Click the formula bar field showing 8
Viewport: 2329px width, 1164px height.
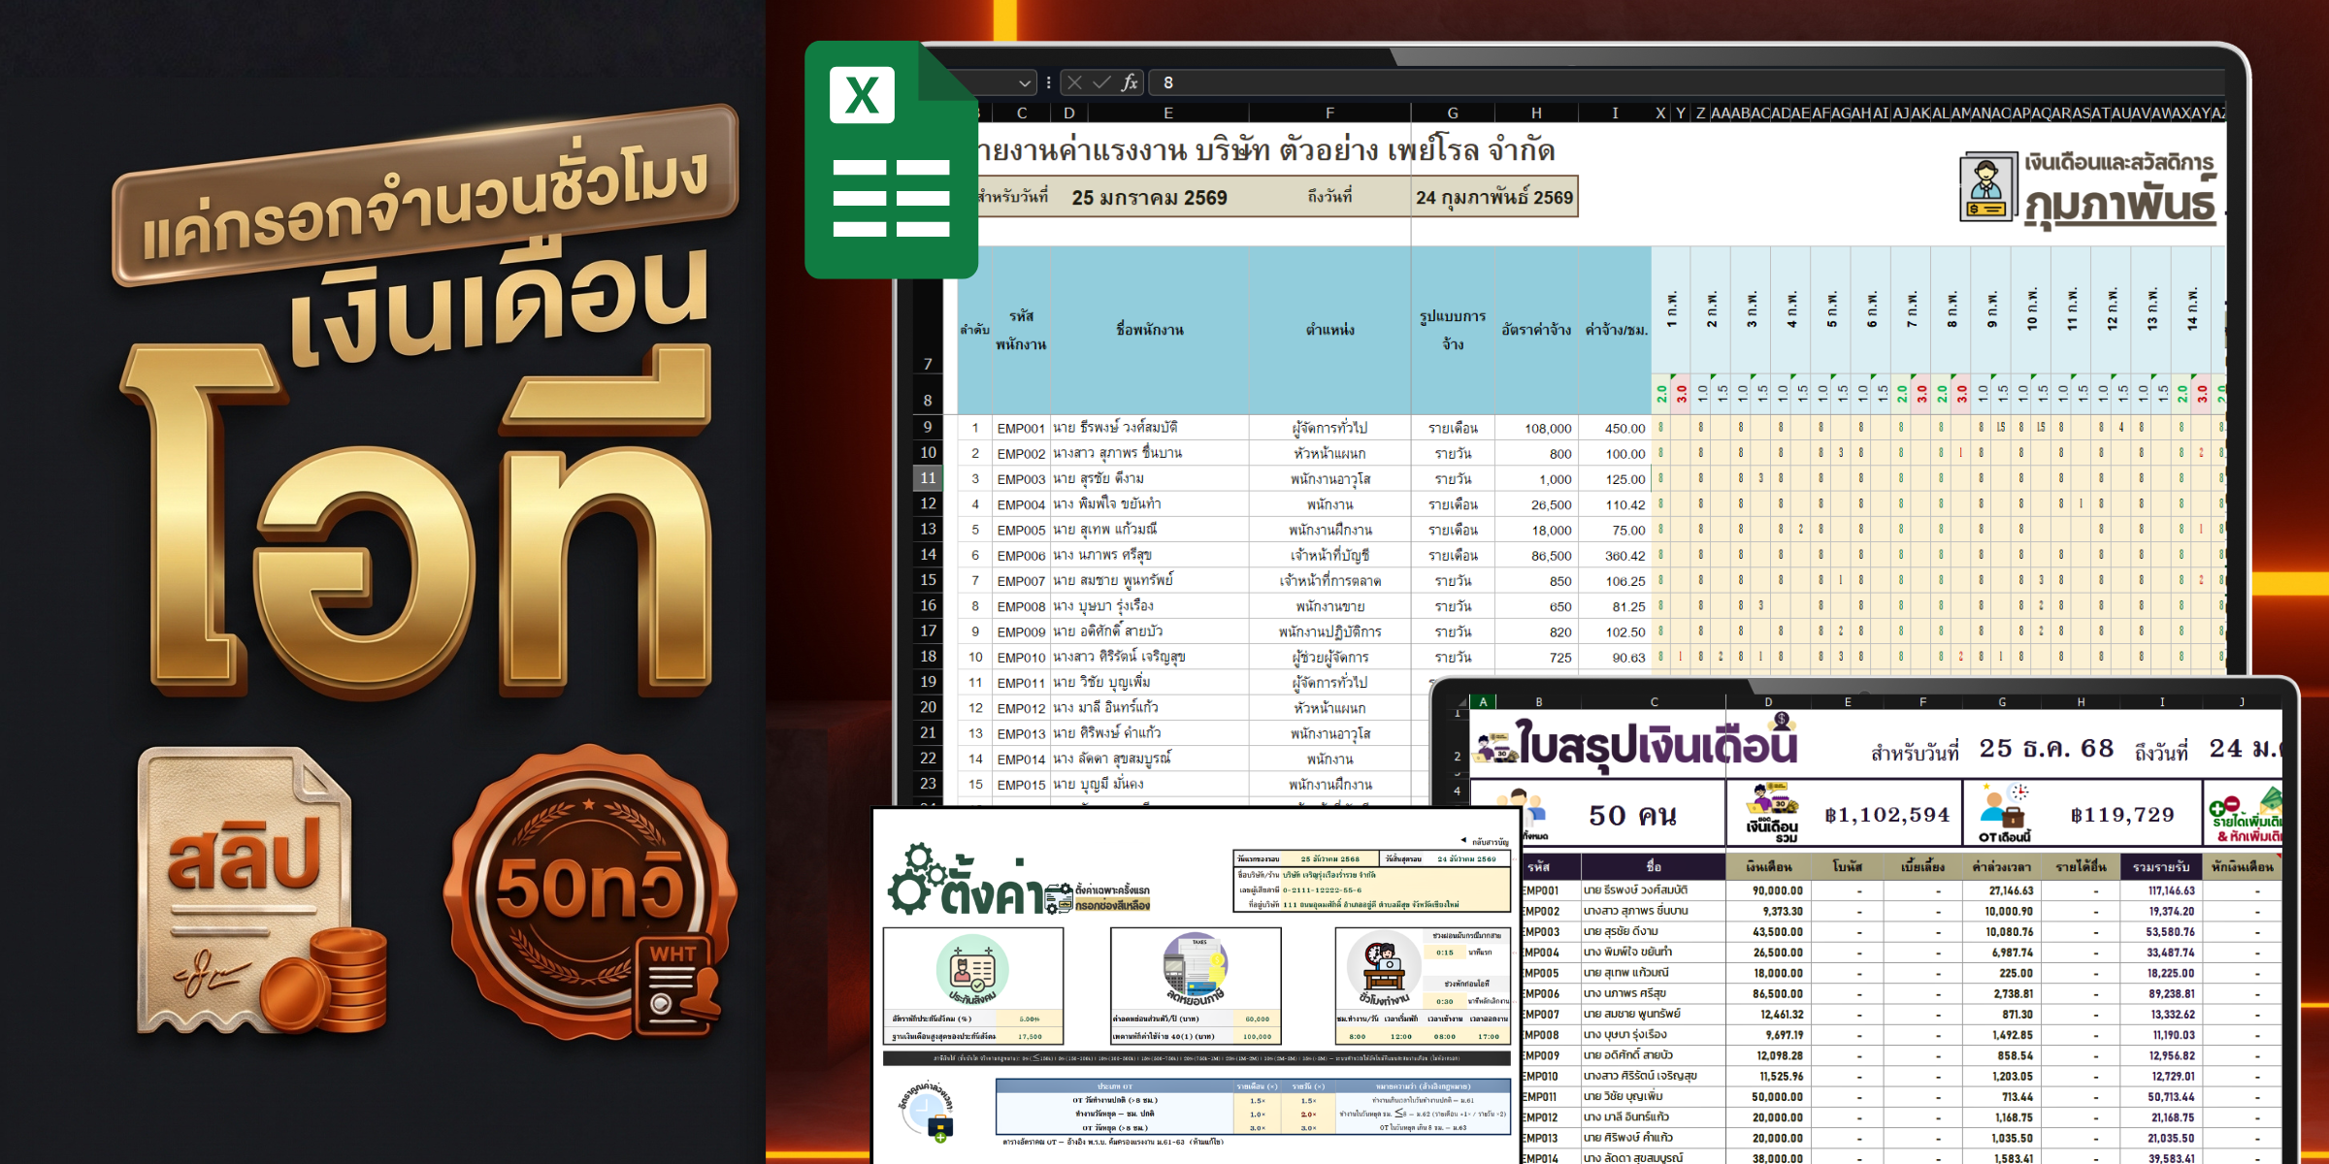pyautogui.click(x=1687, y=82)
